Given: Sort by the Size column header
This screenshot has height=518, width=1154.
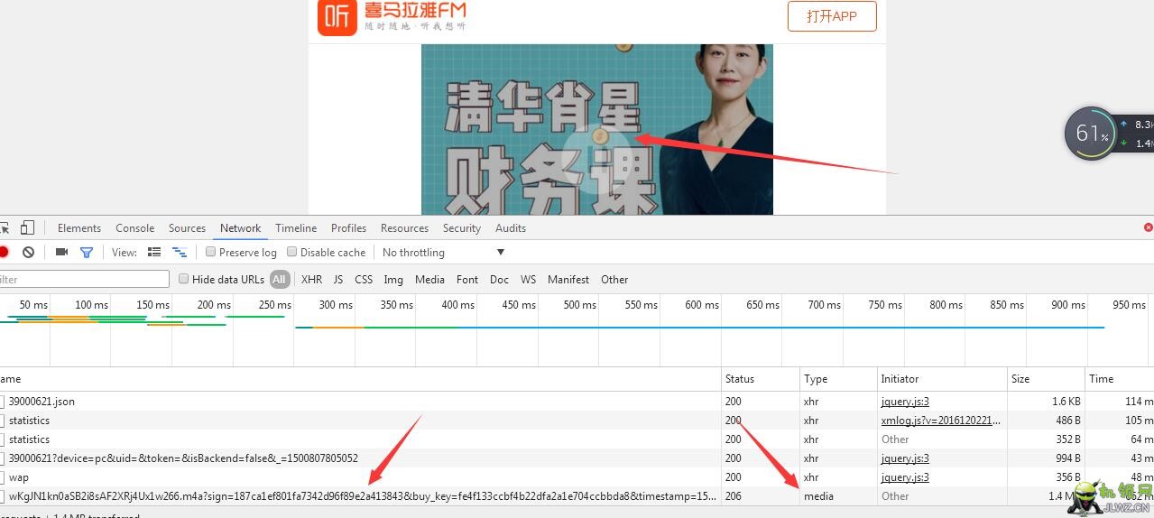Looking at the screenshot, I should pos(1047,379).
